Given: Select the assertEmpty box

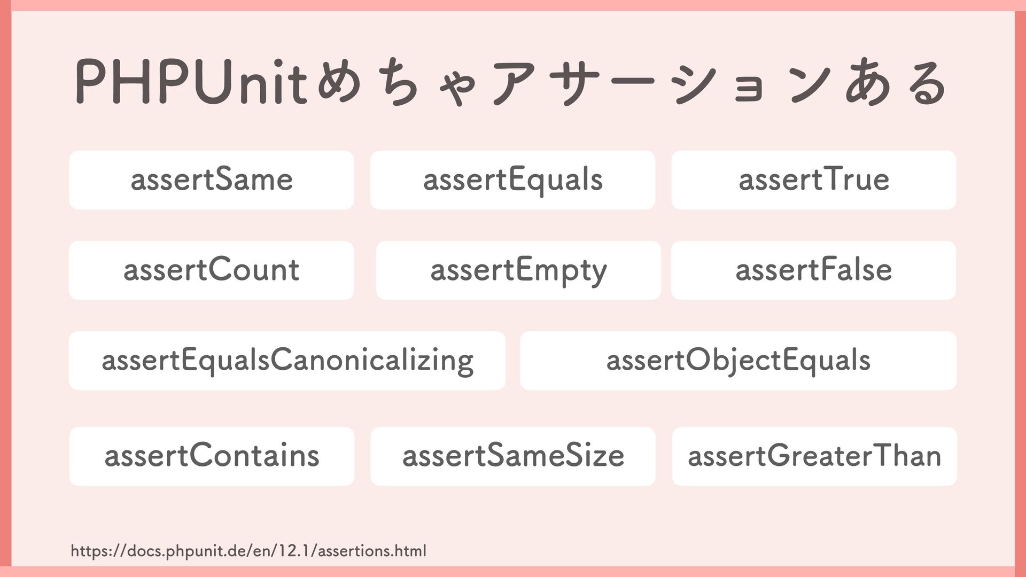Looking at the screenshot, I should pyautogui.click(x=518, y=270).
